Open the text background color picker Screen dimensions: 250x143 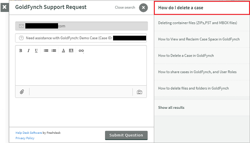coord(71,51)
